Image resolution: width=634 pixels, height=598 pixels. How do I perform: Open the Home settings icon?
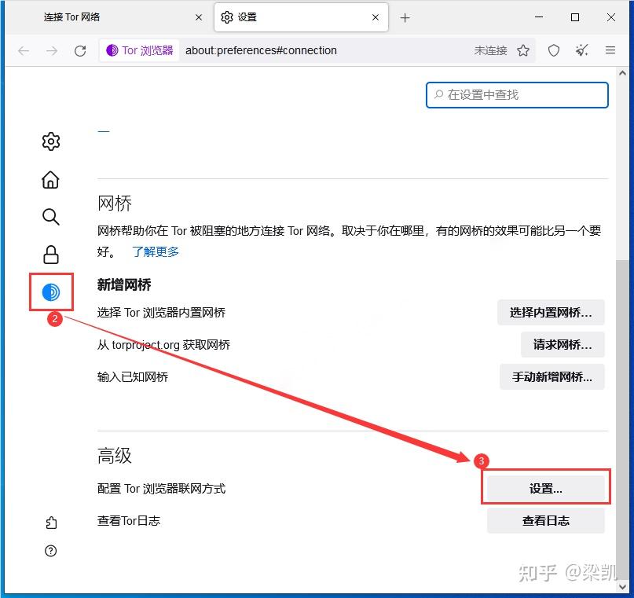(50, 179)
